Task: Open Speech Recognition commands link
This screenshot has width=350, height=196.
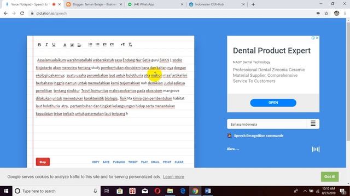Action: pyautogui.click(x=259, y=136)
